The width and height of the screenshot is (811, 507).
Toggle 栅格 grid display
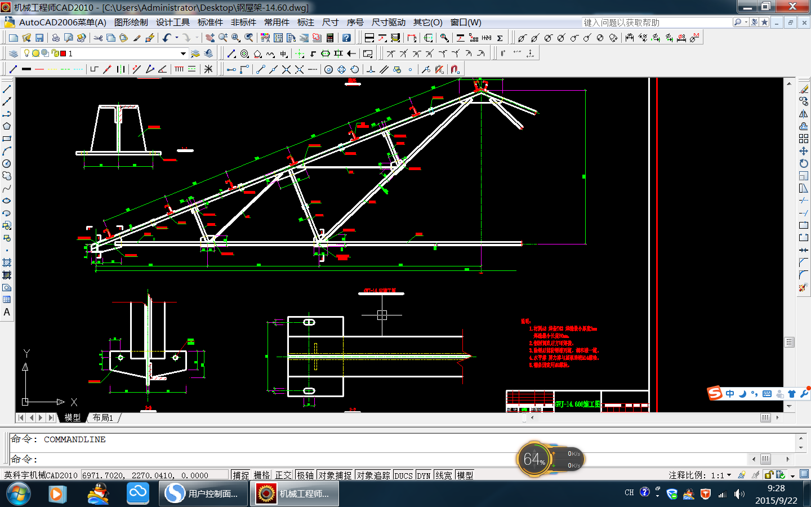click(x=262, y=475)
